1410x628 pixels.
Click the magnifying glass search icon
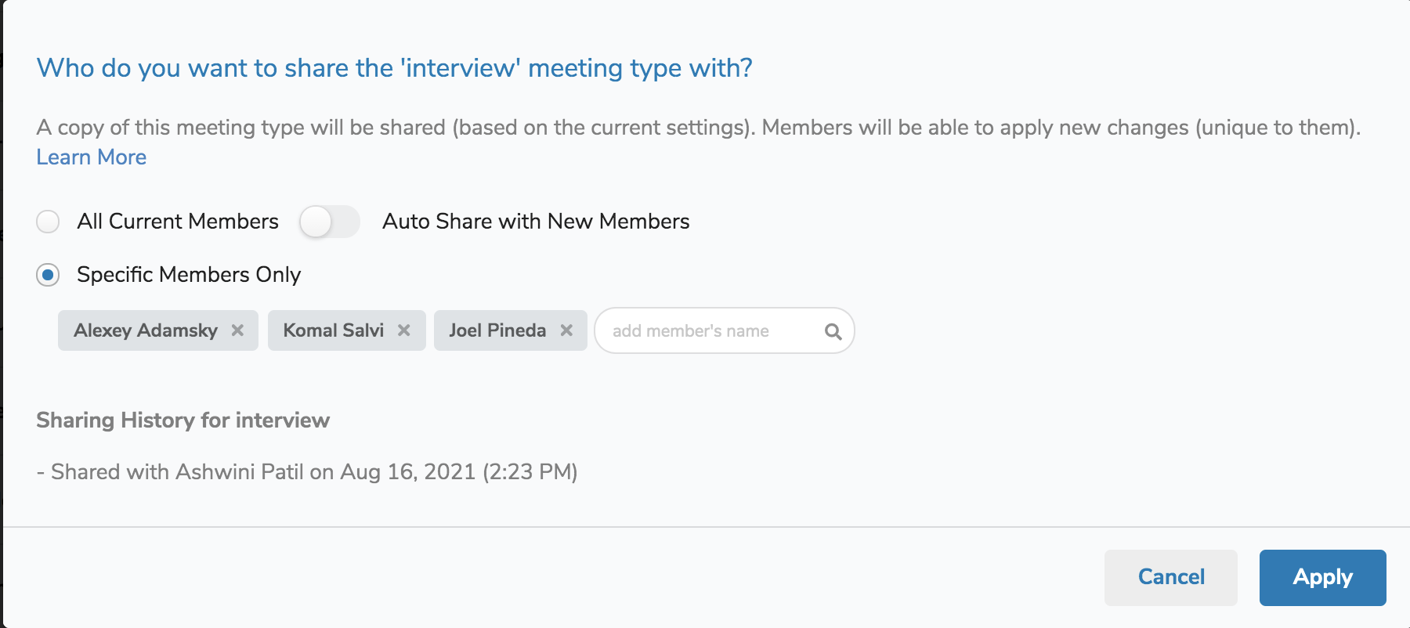(x=833, y=331)
